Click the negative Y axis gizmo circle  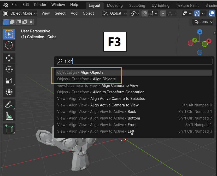(205, 44)
